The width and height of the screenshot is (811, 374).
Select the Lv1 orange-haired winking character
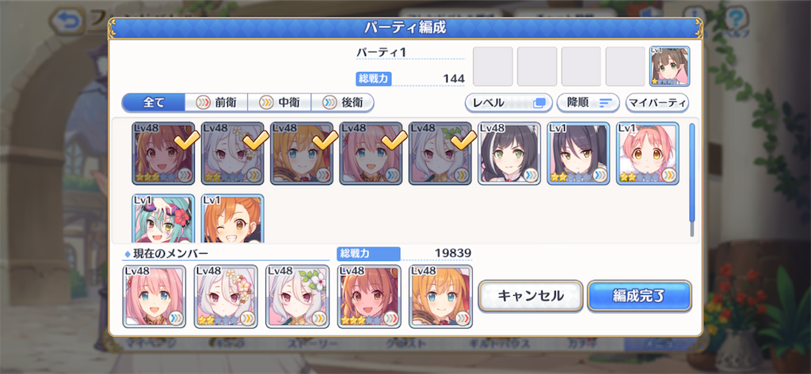click(232, 218)
